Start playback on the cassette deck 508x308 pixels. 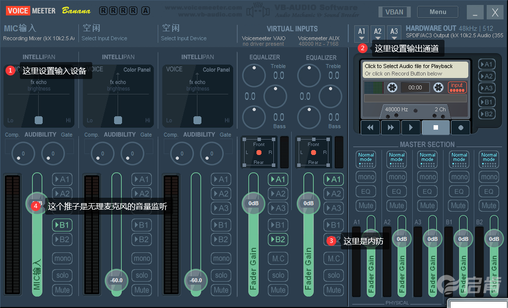[411, 128]
